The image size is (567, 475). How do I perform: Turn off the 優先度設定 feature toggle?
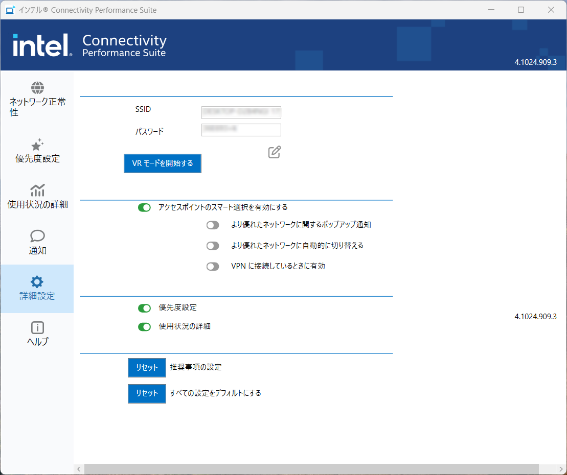pyautogui.click(x=144, y=308)
